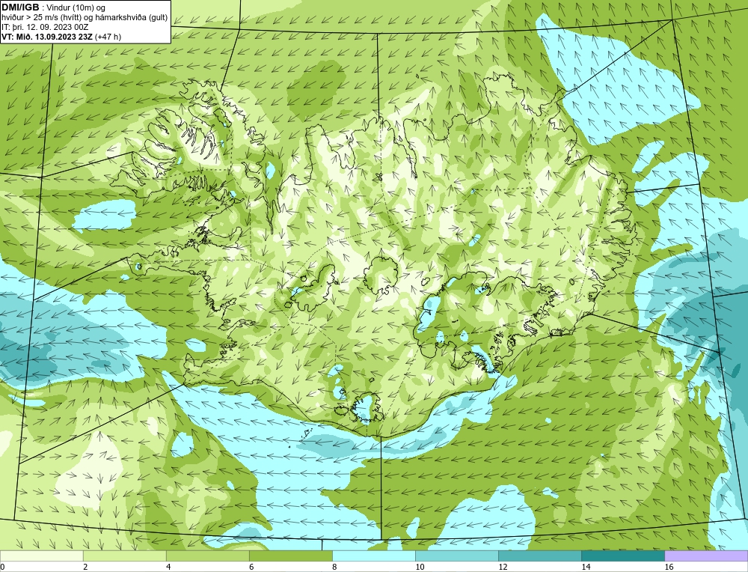Click the 0–2 m/s legend color swatch
Image resolution: width=748 pixels, height=572 pixels.
(x=41, y=556)
